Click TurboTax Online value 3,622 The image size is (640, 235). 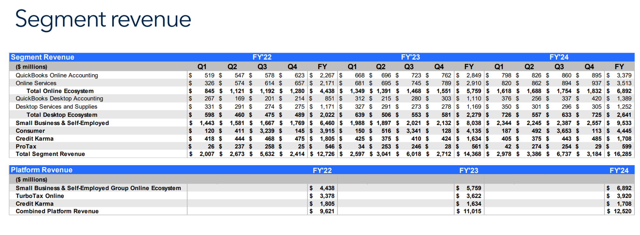click(474, 196)
